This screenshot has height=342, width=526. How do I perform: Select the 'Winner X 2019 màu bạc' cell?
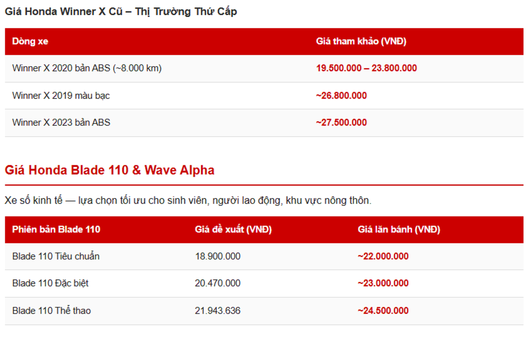pyautogui.click(x=61, y=96)
